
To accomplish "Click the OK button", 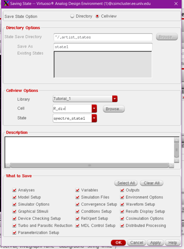I will pyautogui.click(x=118, y=243).
